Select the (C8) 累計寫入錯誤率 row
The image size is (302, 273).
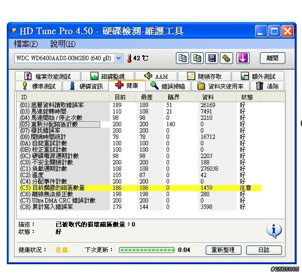point(140,207)
